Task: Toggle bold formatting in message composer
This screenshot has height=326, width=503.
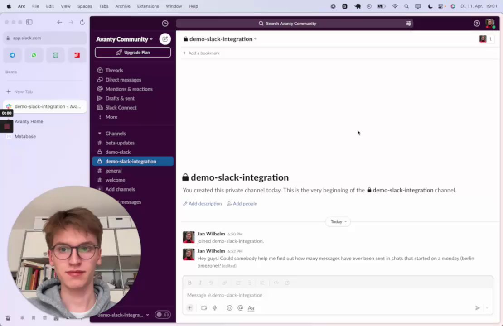Action: [x=189, y=283]
